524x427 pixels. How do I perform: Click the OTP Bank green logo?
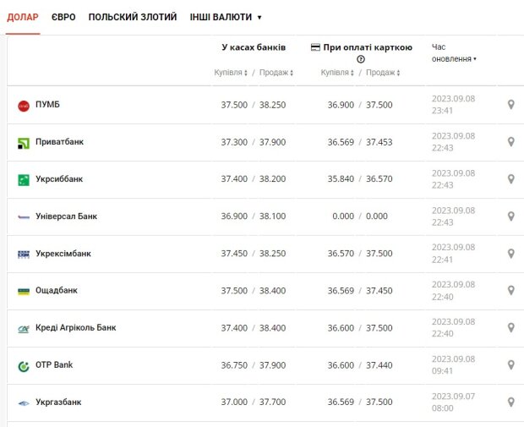coord(24,366)
